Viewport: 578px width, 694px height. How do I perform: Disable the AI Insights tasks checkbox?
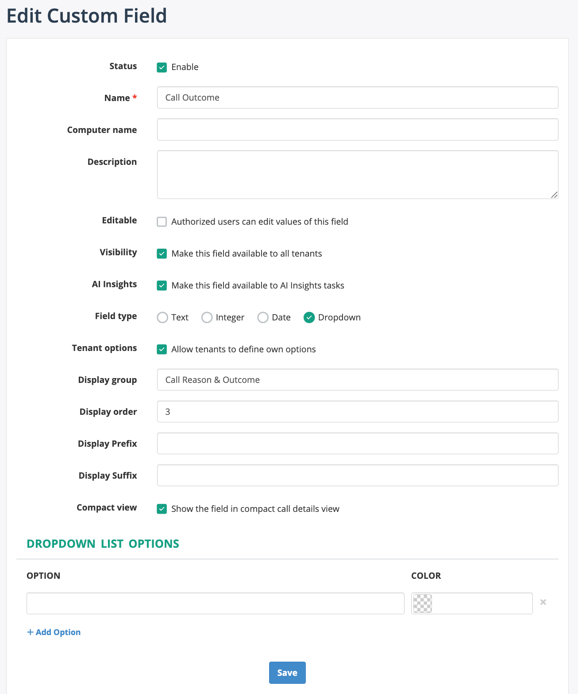click(x=162, y=285)
